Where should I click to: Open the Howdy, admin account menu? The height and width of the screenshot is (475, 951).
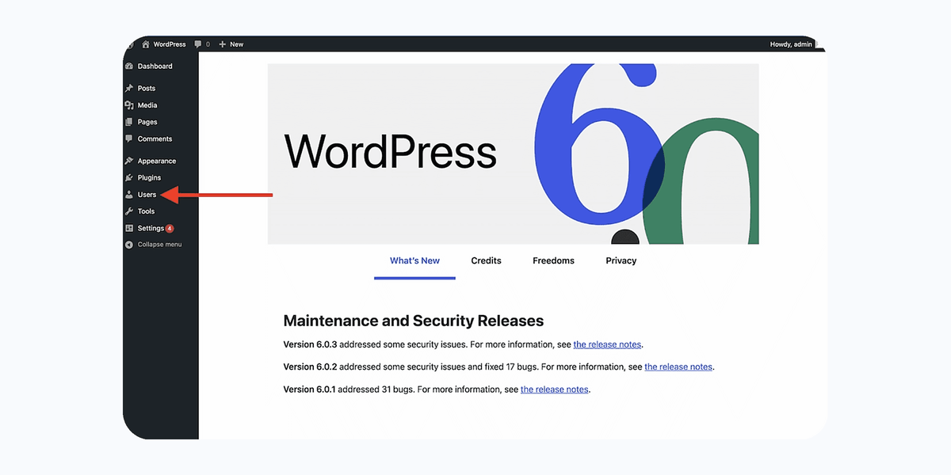[791, 44]
